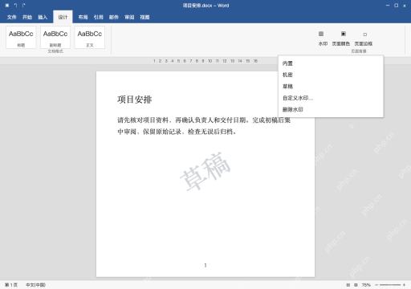This screenshot has width=411, height=289.
Task: Open the 页面边框 page borders button
Action: point(364,39)
